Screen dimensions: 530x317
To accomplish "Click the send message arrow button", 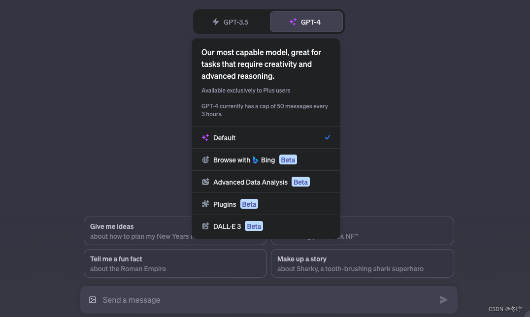I will [443, 300].
